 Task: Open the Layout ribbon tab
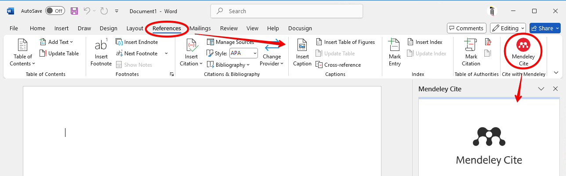[135, 28]
